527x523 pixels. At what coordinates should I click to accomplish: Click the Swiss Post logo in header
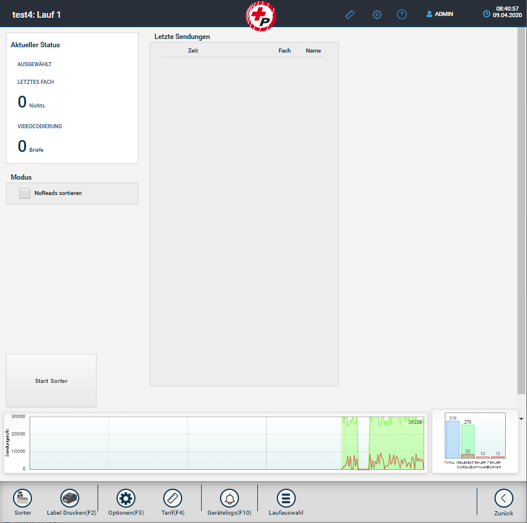point(261,15)
